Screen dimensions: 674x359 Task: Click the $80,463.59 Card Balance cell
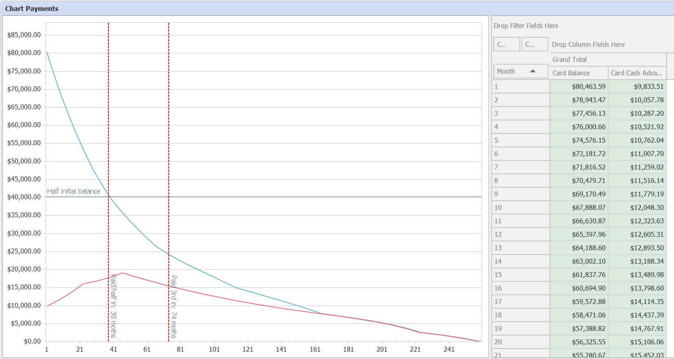[x=588, y=86]
